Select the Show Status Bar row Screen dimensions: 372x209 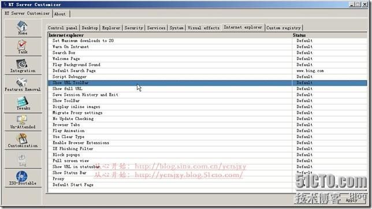click(207, 173)
